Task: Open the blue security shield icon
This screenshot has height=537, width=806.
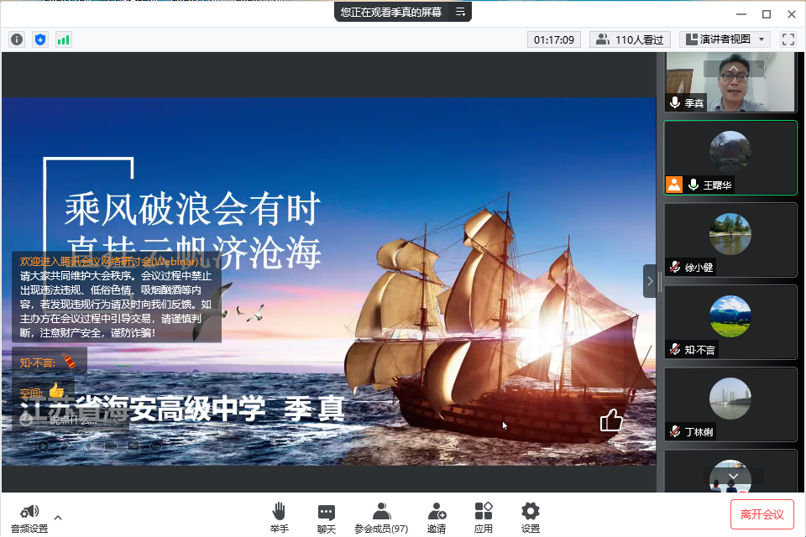Action: [40, 39]
